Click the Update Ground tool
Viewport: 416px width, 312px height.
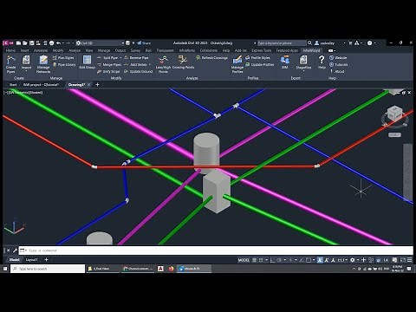(x=139, y=71)
